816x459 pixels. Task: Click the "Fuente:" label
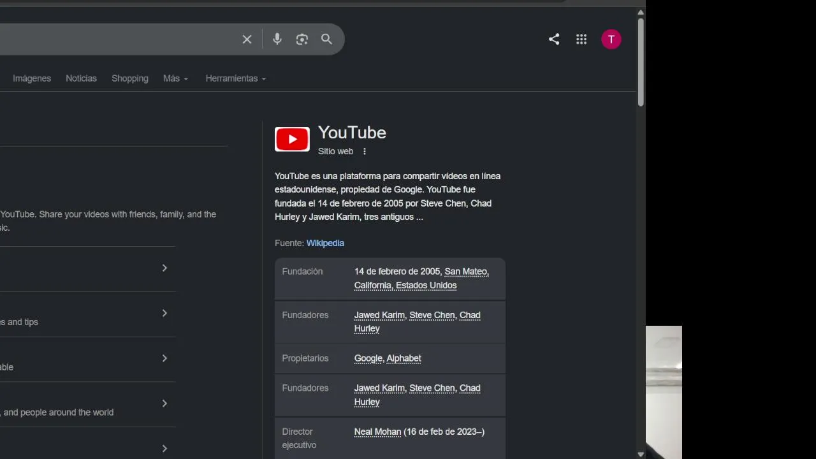click(289, 243)
